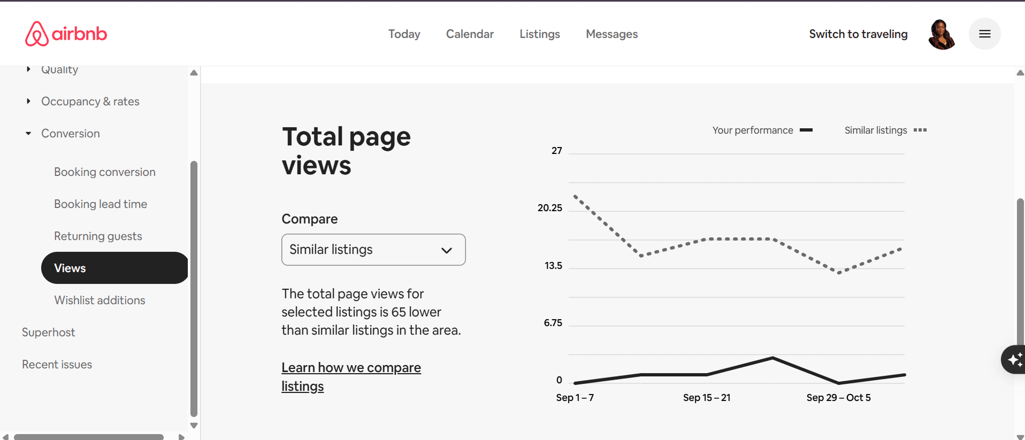
Task: Open the hamburger main menu
Action: 984,34
